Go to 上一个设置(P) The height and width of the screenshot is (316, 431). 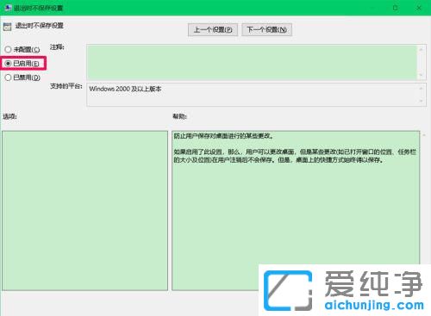[x=213, y=29]
